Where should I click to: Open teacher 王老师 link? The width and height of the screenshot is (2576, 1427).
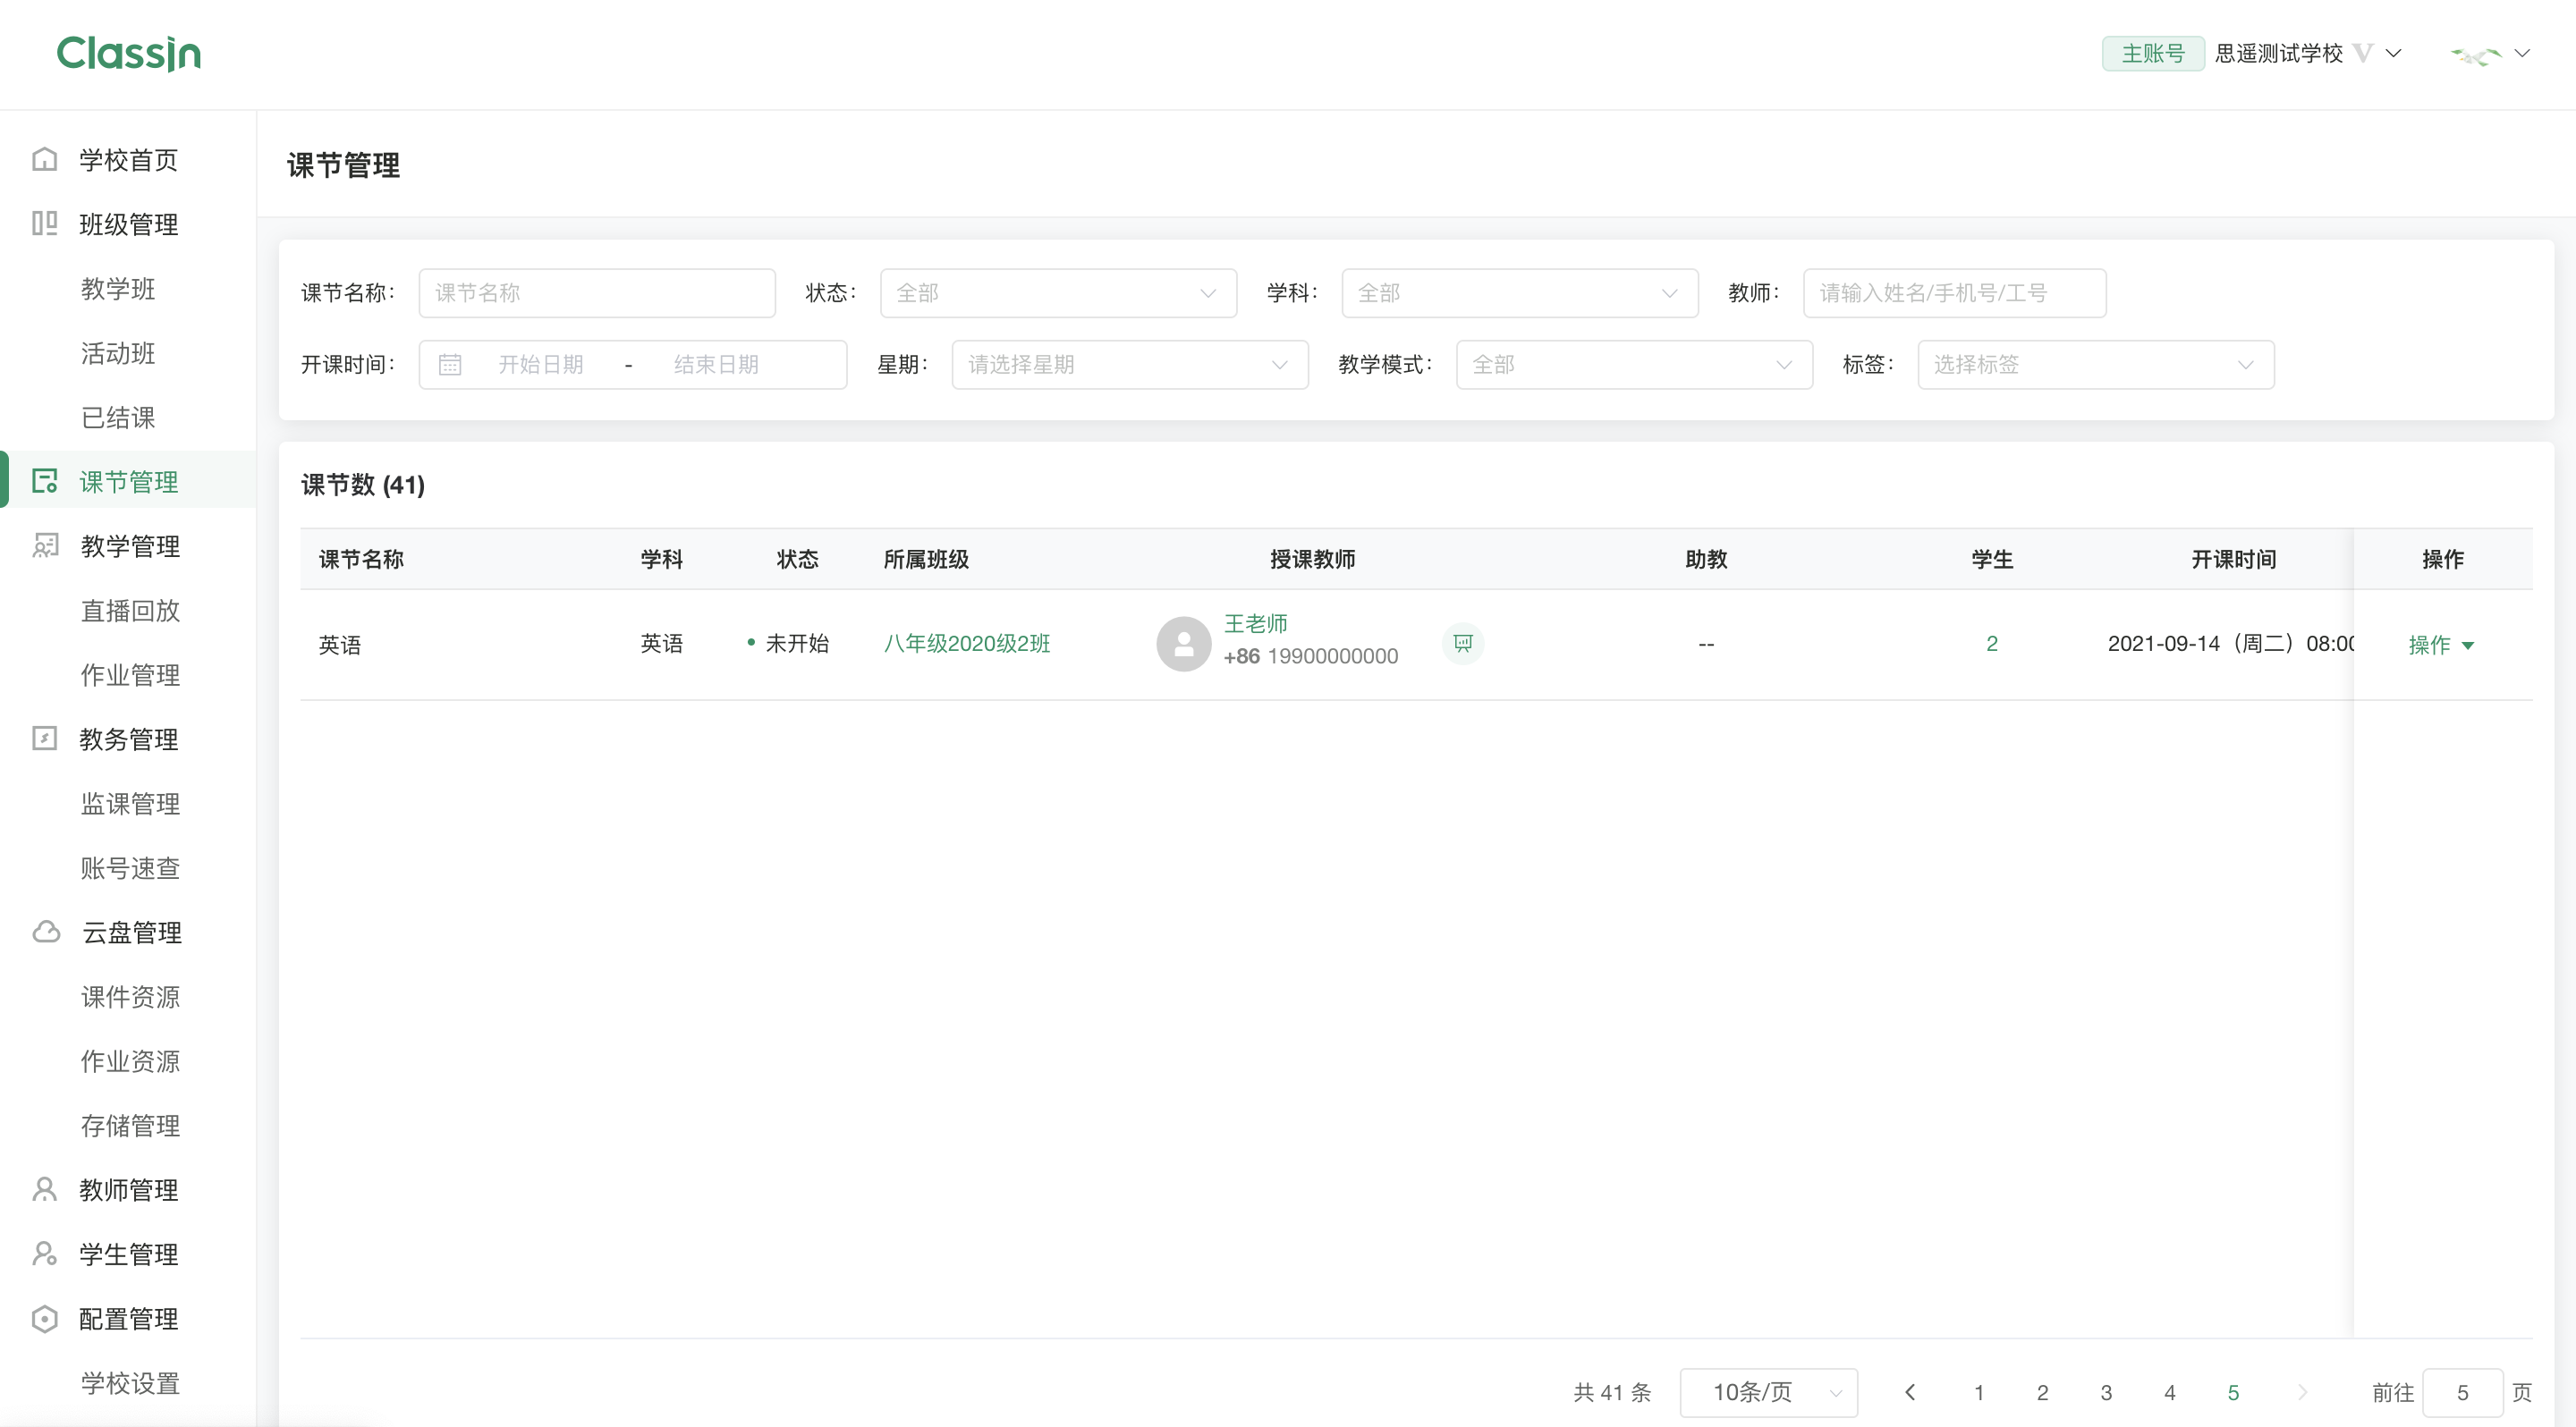pyautogui.click(x=1256, y=623)
